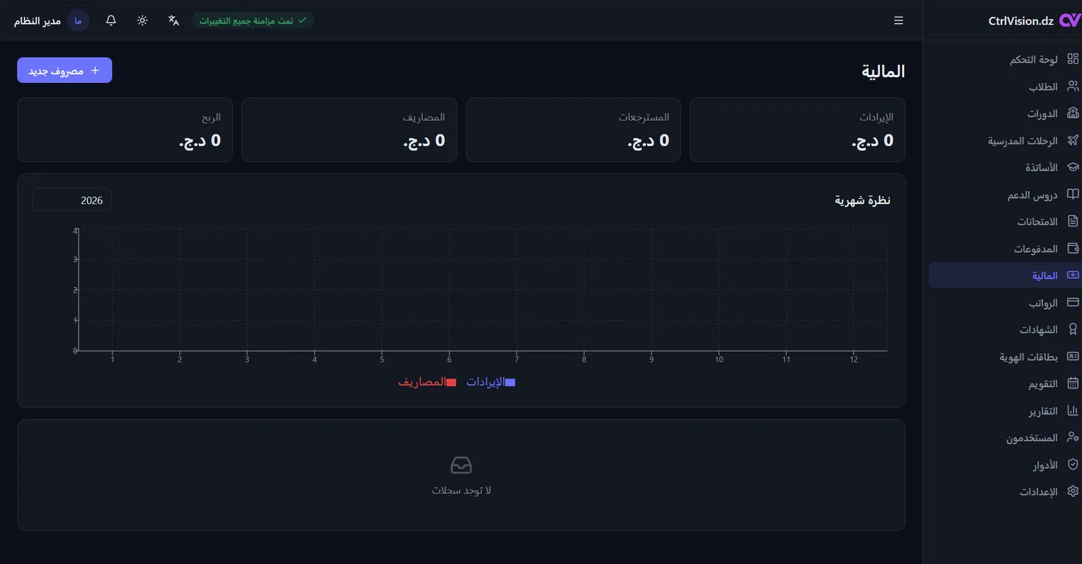Open لوحة التحكم dashboard icon

coord(1073,59)
